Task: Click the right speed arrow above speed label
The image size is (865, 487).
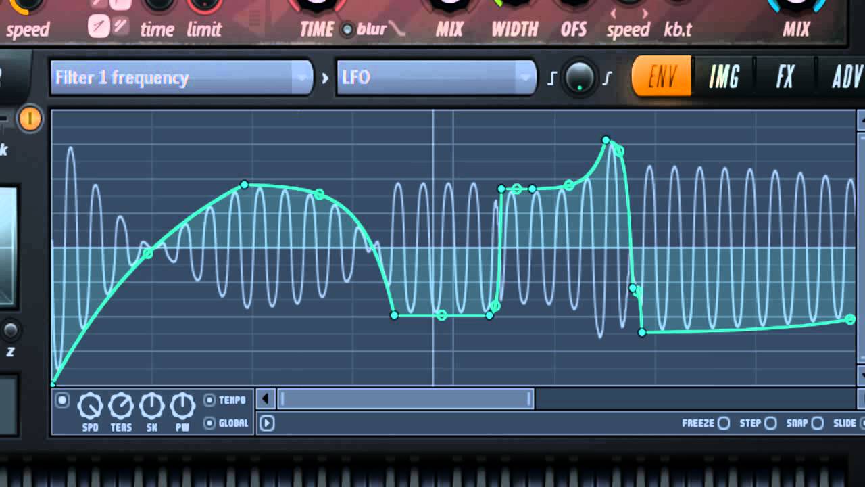Action: [645, 13]
